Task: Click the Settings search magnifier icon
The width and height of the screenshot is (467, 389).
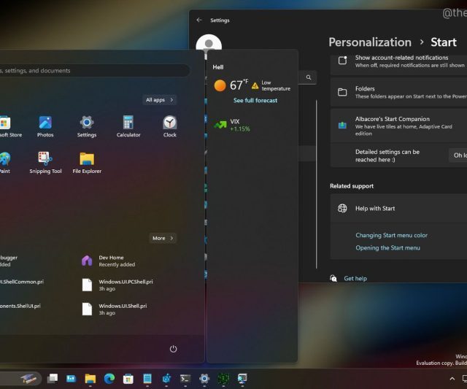Action: coord(309,77)
